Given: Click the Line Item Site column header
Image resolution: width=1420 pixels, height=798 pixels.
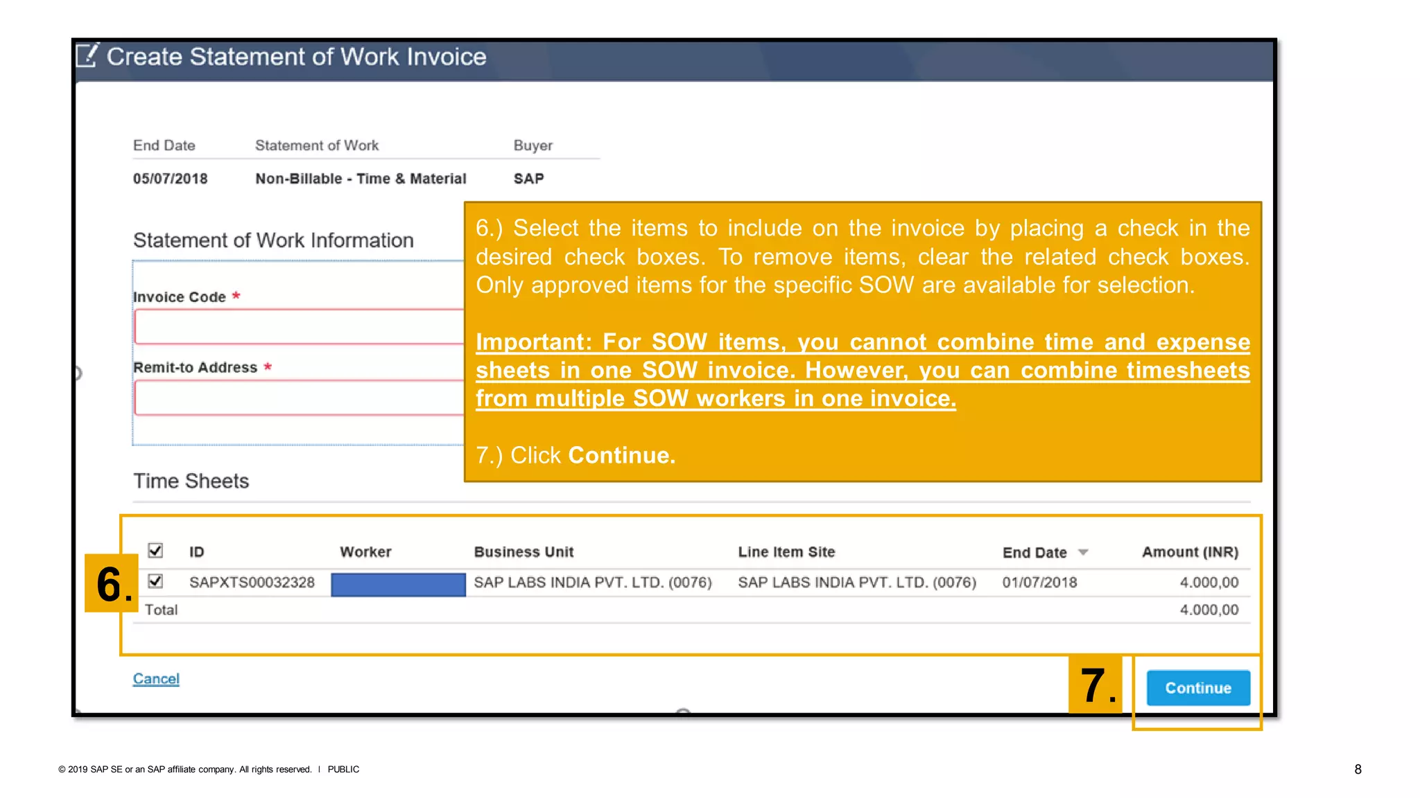Looking at the screenshot, I should (786, 552).
